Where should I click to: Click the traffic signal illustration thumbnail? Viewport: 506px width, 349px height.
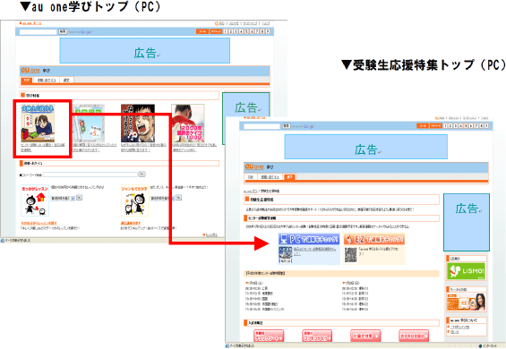88,123
